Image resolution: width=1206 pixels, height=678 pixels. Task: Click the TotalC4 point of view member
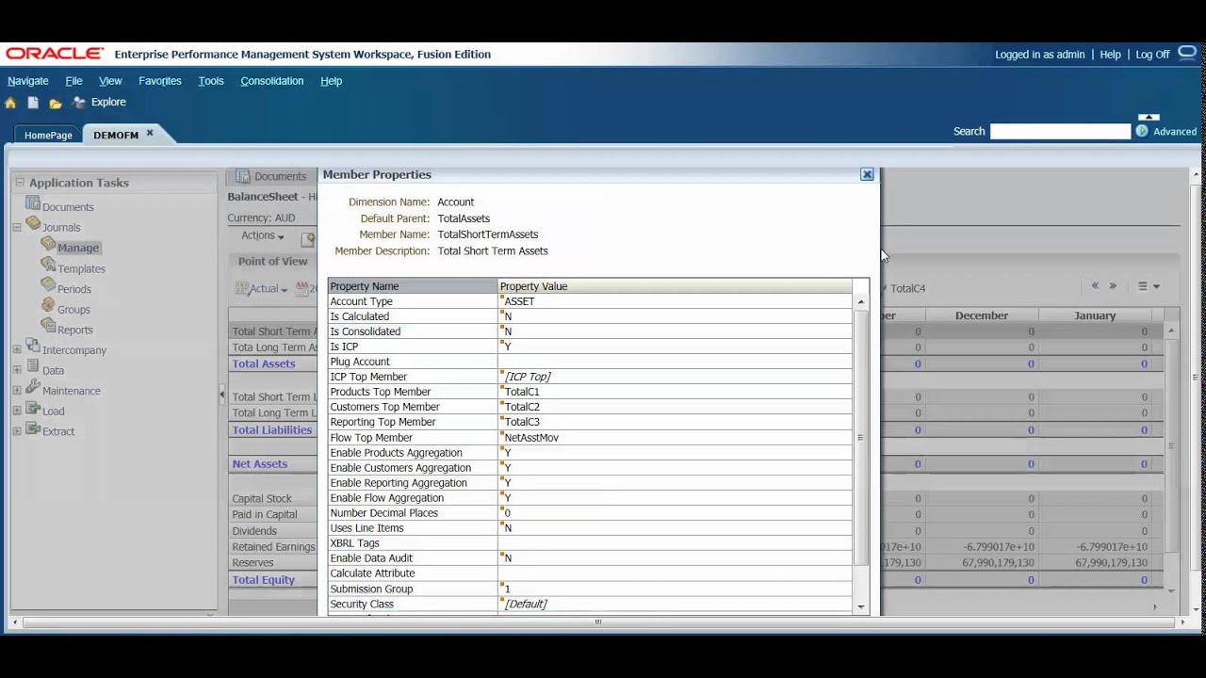pos(907,289)
